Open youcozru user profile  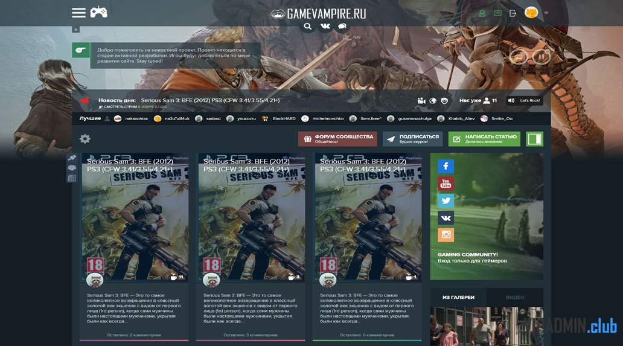coord(241,118)
